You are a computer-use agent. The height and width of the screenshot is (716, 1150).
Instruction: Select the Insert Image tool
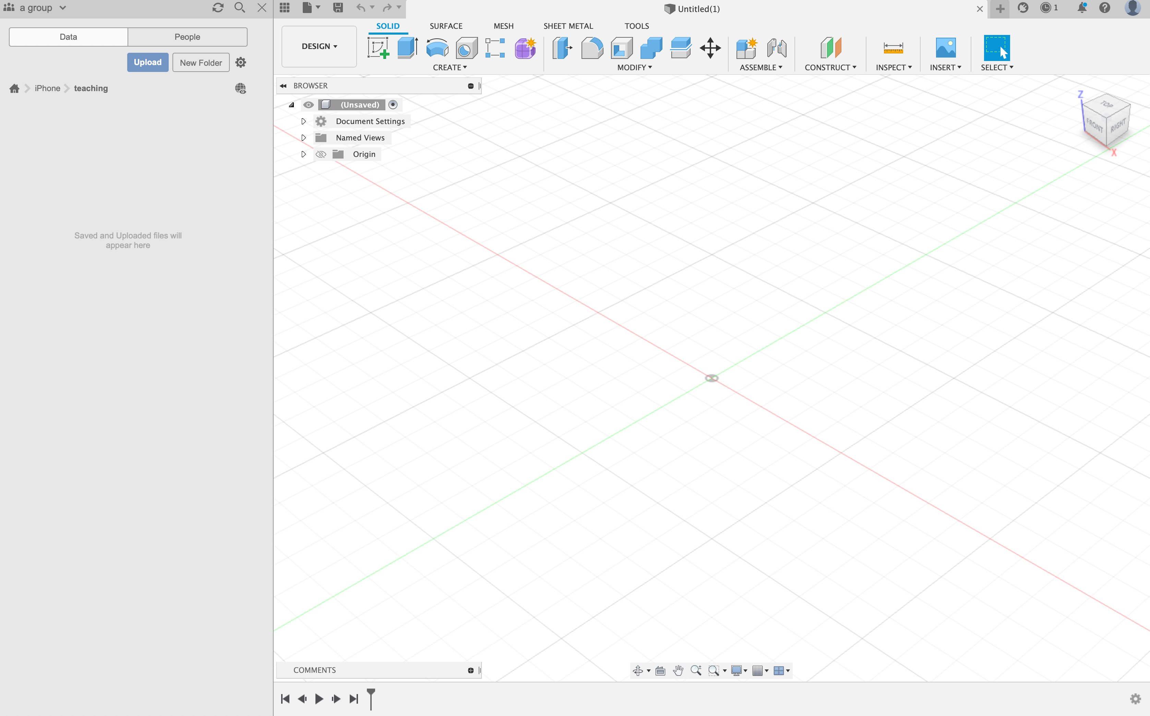[945, 48]
